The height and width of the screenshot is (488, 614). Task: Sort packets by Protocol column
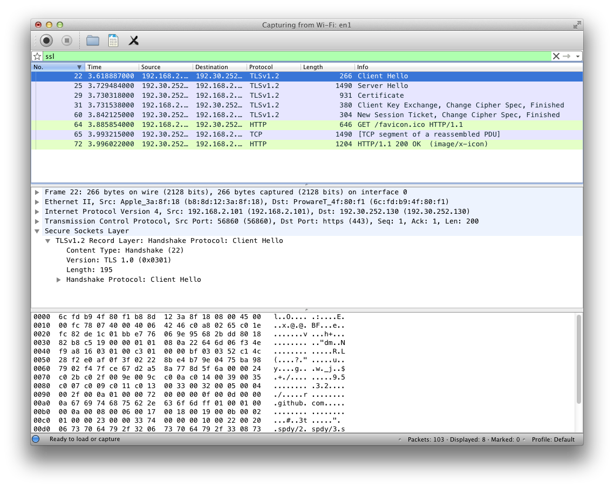[274, 67]
